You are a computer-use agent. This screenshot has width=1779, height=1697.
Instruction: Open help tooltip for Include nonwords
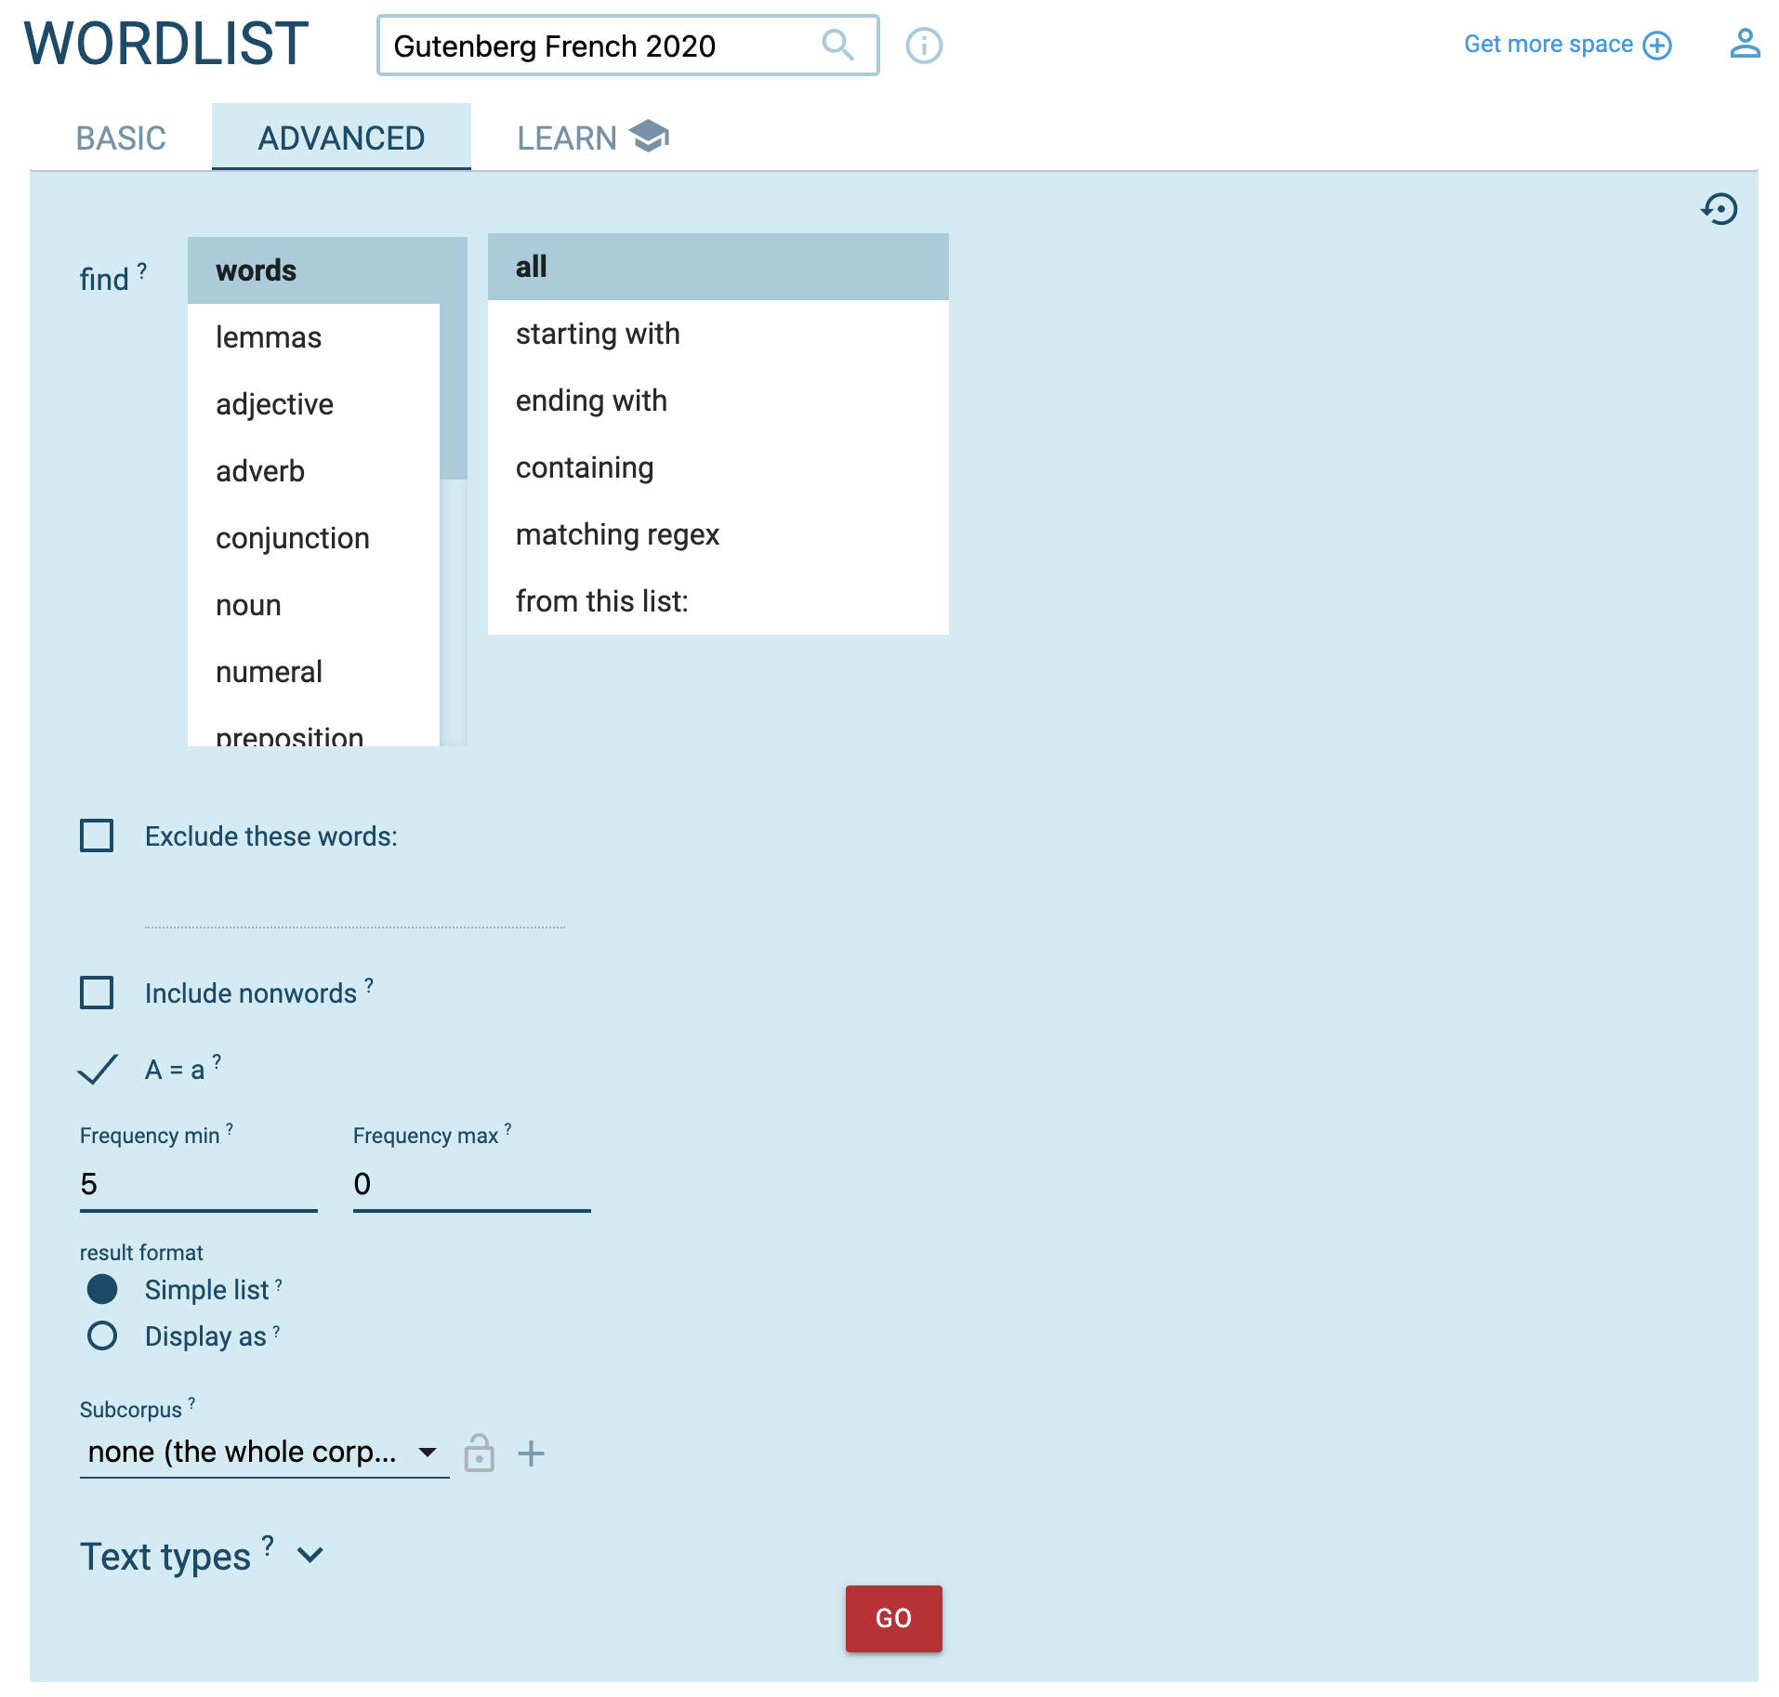[369, 984]
